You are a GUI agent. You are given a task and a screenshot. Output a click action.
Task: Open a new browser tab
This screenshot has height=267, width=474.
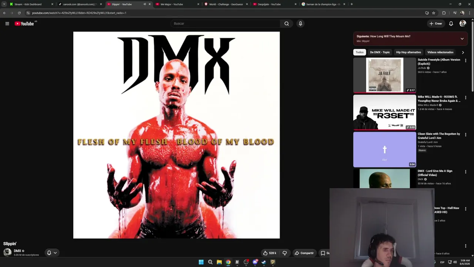click(x=351, y=4)
